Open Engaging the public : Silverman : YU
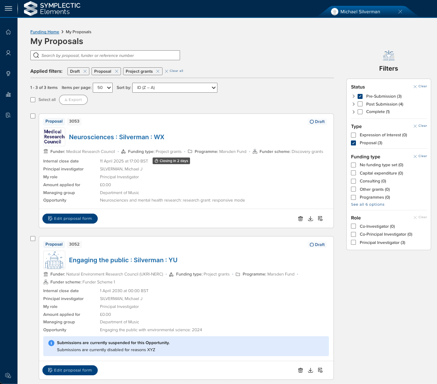The image size is (437, 384). coord(123,260)
